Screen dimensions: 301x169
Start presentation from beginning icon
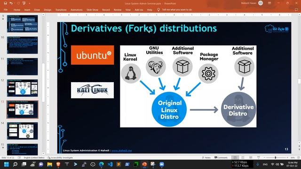pos(24,3)
